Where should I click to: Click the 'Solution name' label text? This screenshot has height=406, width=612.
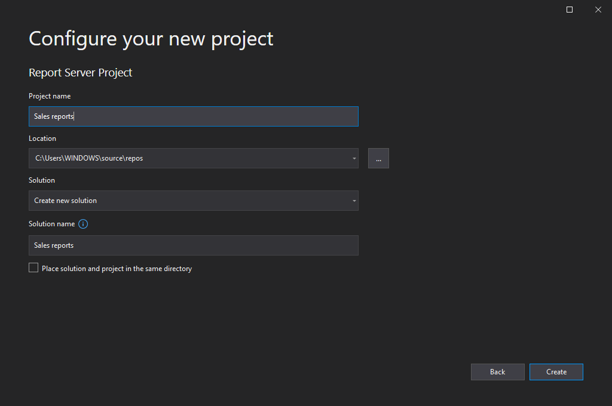(x=52, y=224)
